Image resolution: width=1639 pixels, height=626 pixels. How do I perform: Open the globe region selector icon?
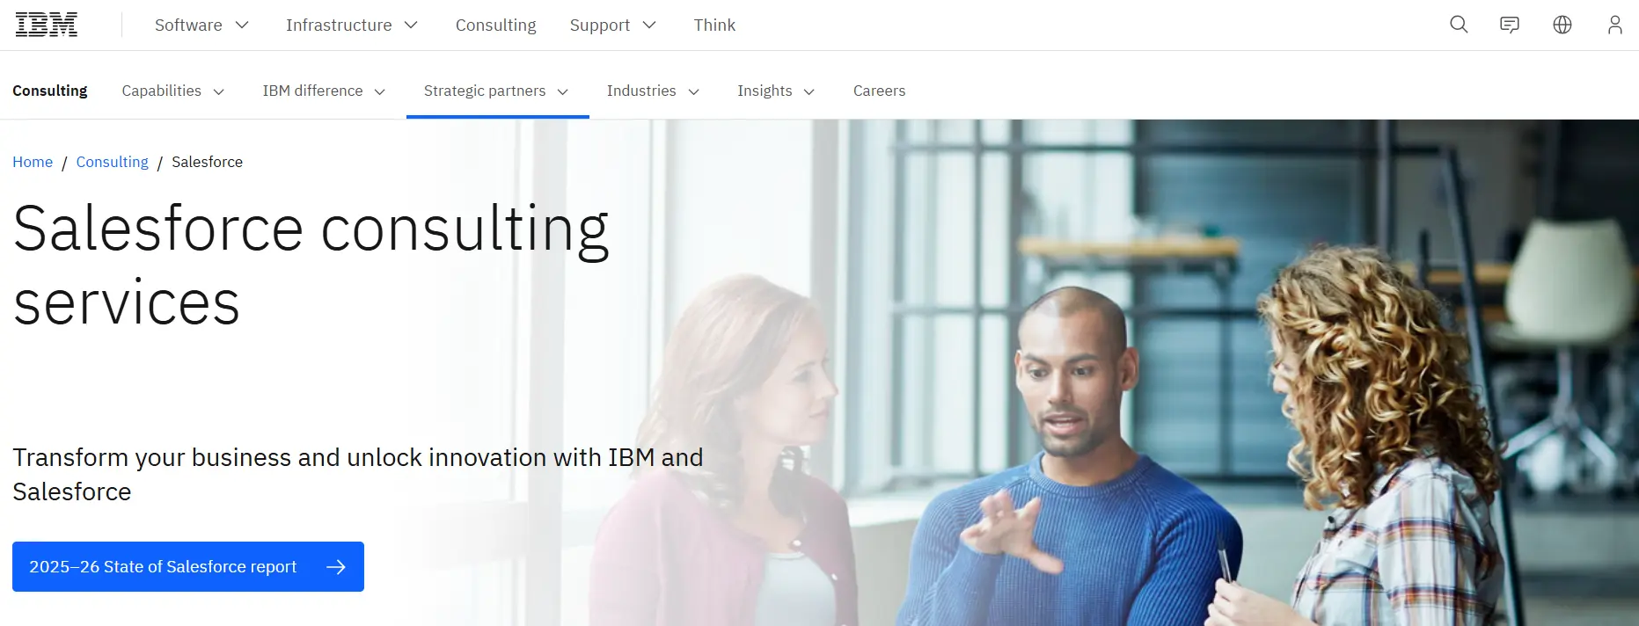tap(1562, 25)
